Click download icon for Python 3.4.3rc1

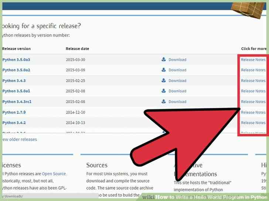tap(163, 101)
